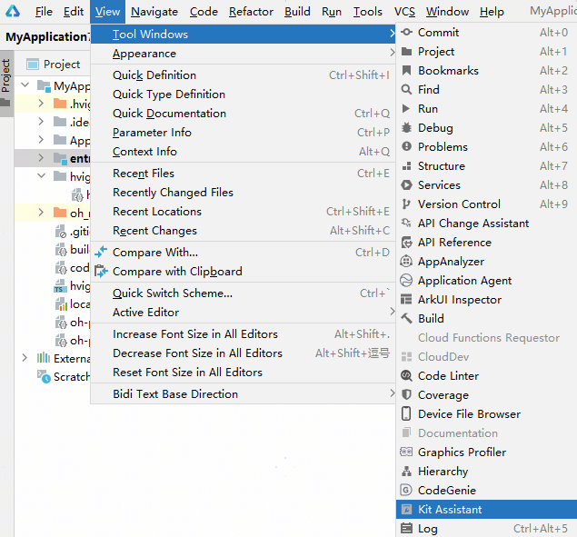Expand Bidi Text Base Direction submenu

click(175, 394)
